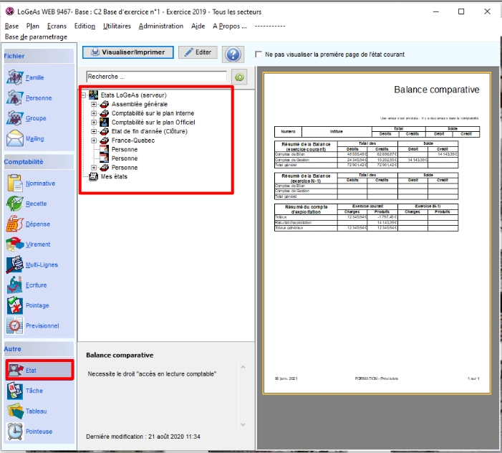The height and width of the screenshot is (453, 502).
Task: Select the Mes états tree item
Action: 115,176
